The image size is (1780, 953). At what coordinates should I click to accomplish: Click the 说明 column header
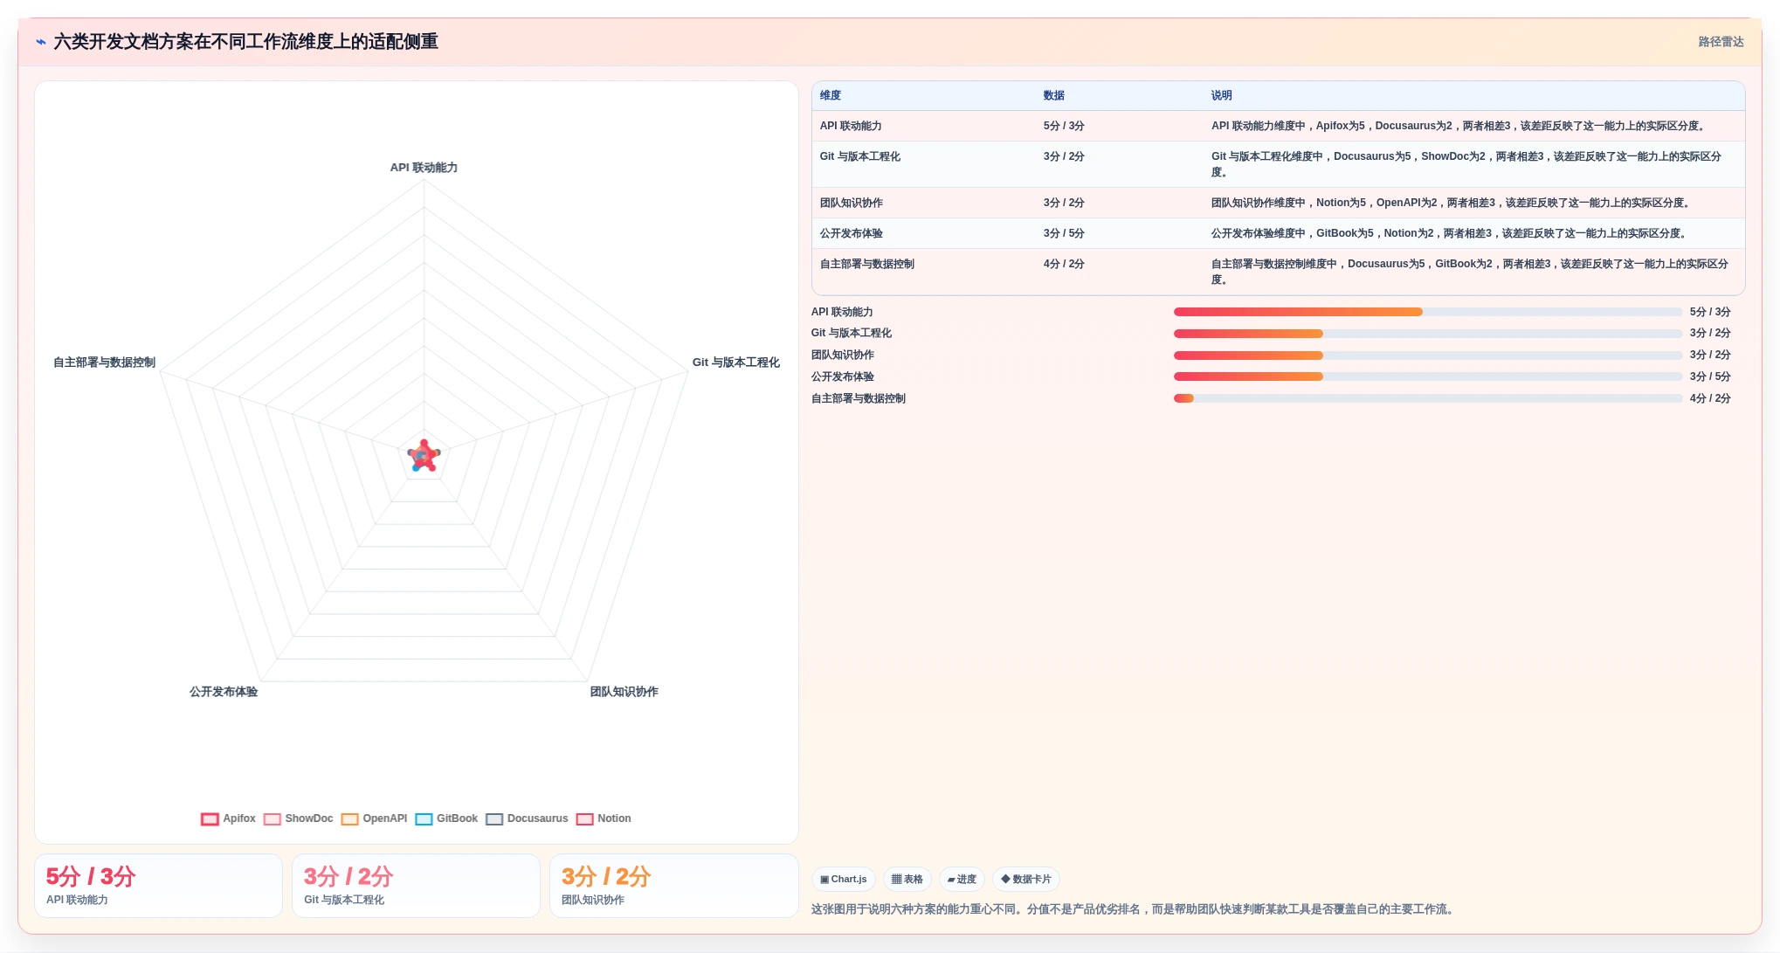[1222, 95]
